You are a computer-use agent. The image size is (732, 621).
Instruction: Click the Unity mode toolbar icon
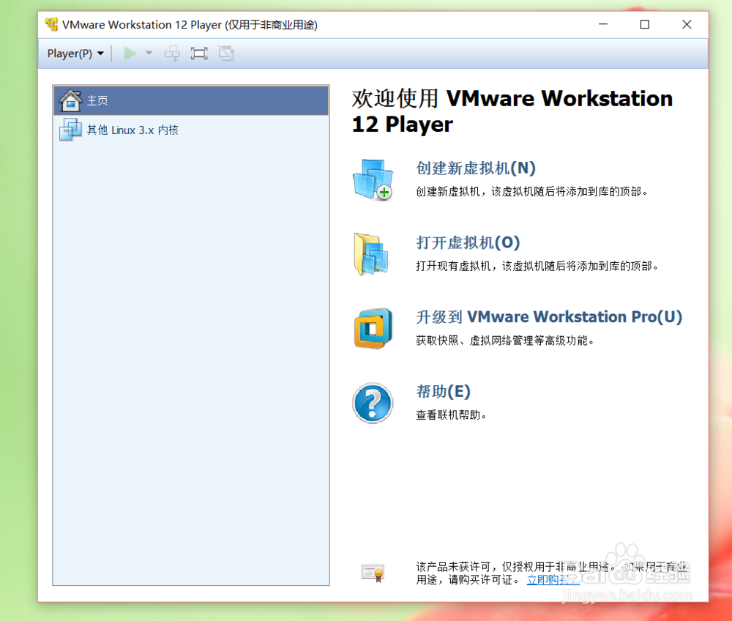[226, 53]
